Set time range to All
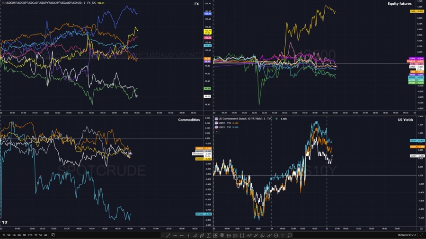 pyautogui.click(x=45, y=235)
